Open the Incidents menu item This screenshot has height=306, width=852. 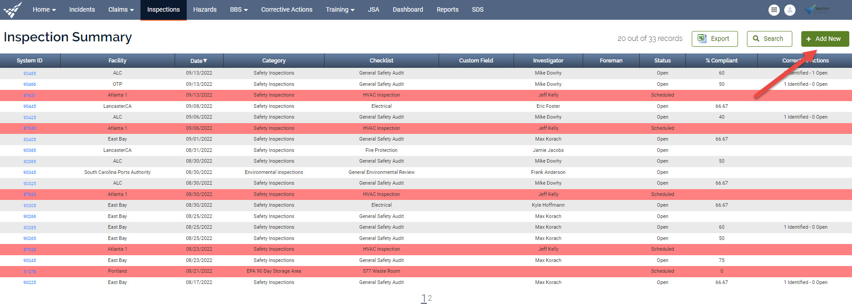coord(82,9)
